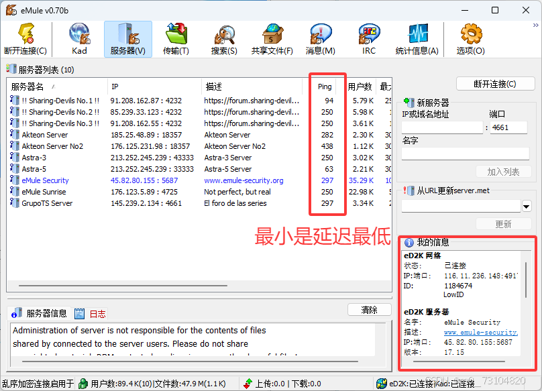The width and height of the screenshot is (542, 391).
Task: Click ping value 438 of Akteon Server No2
Action: (x=327, y=146)
